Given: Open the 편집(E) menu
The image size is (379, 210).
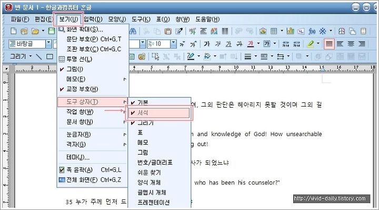Looking at the screenshot, I should (44, 20).
